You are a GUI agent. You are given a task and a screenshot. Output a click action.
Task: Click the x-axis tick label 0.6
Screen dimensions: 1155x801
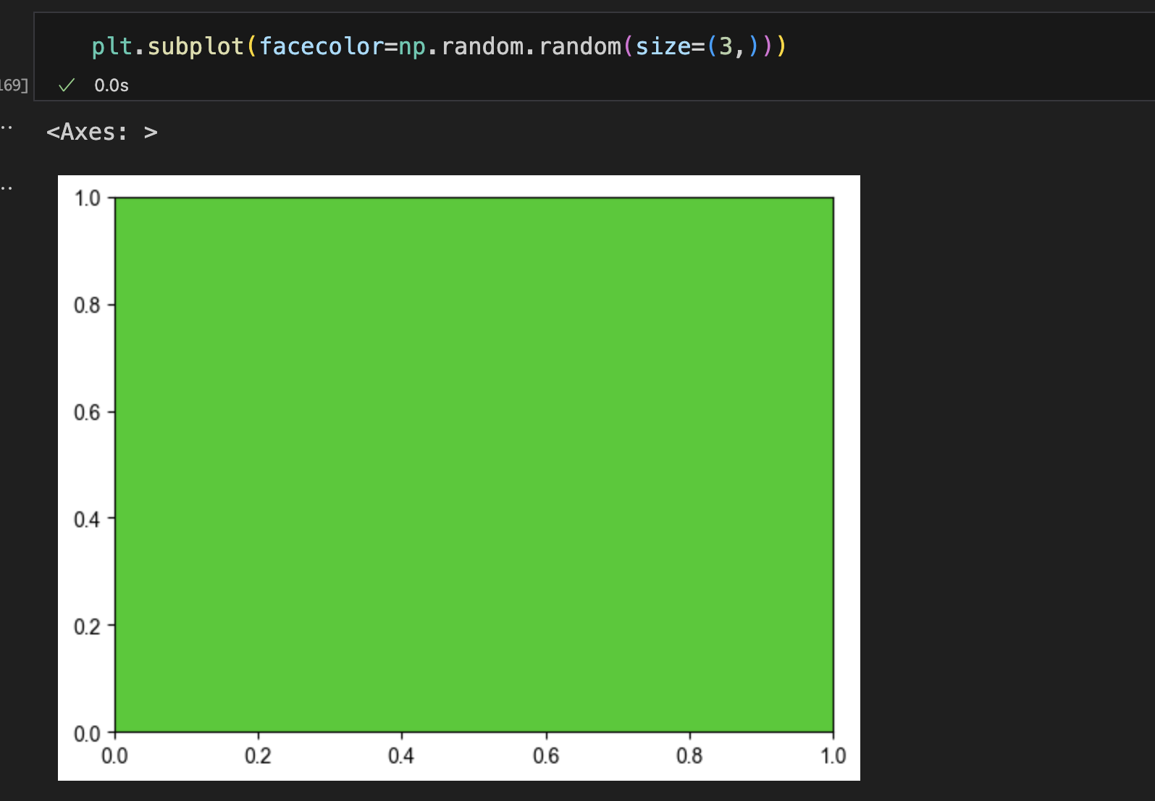coord(546,756)
